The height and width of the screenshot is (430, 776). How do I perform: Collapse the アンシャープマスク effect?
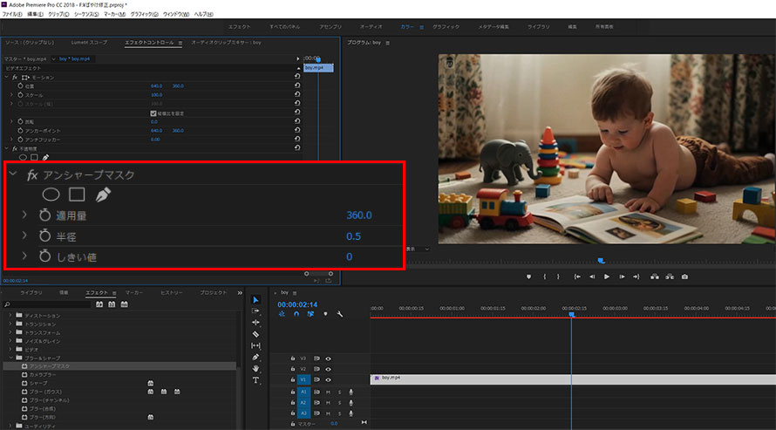coord(14,175)
